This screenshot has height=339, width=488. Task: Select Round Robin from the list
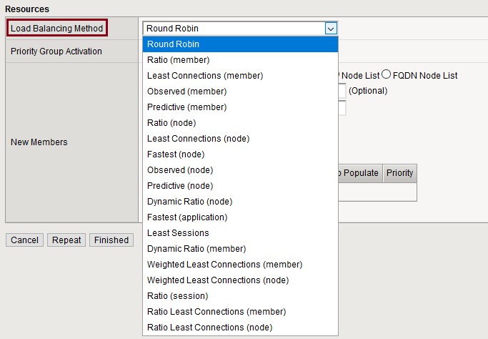click(173, 44)
